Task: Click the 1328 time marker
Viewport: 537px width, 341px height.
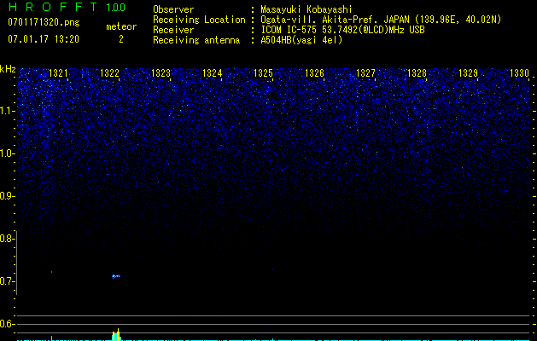Action: [x=417, y=73]
